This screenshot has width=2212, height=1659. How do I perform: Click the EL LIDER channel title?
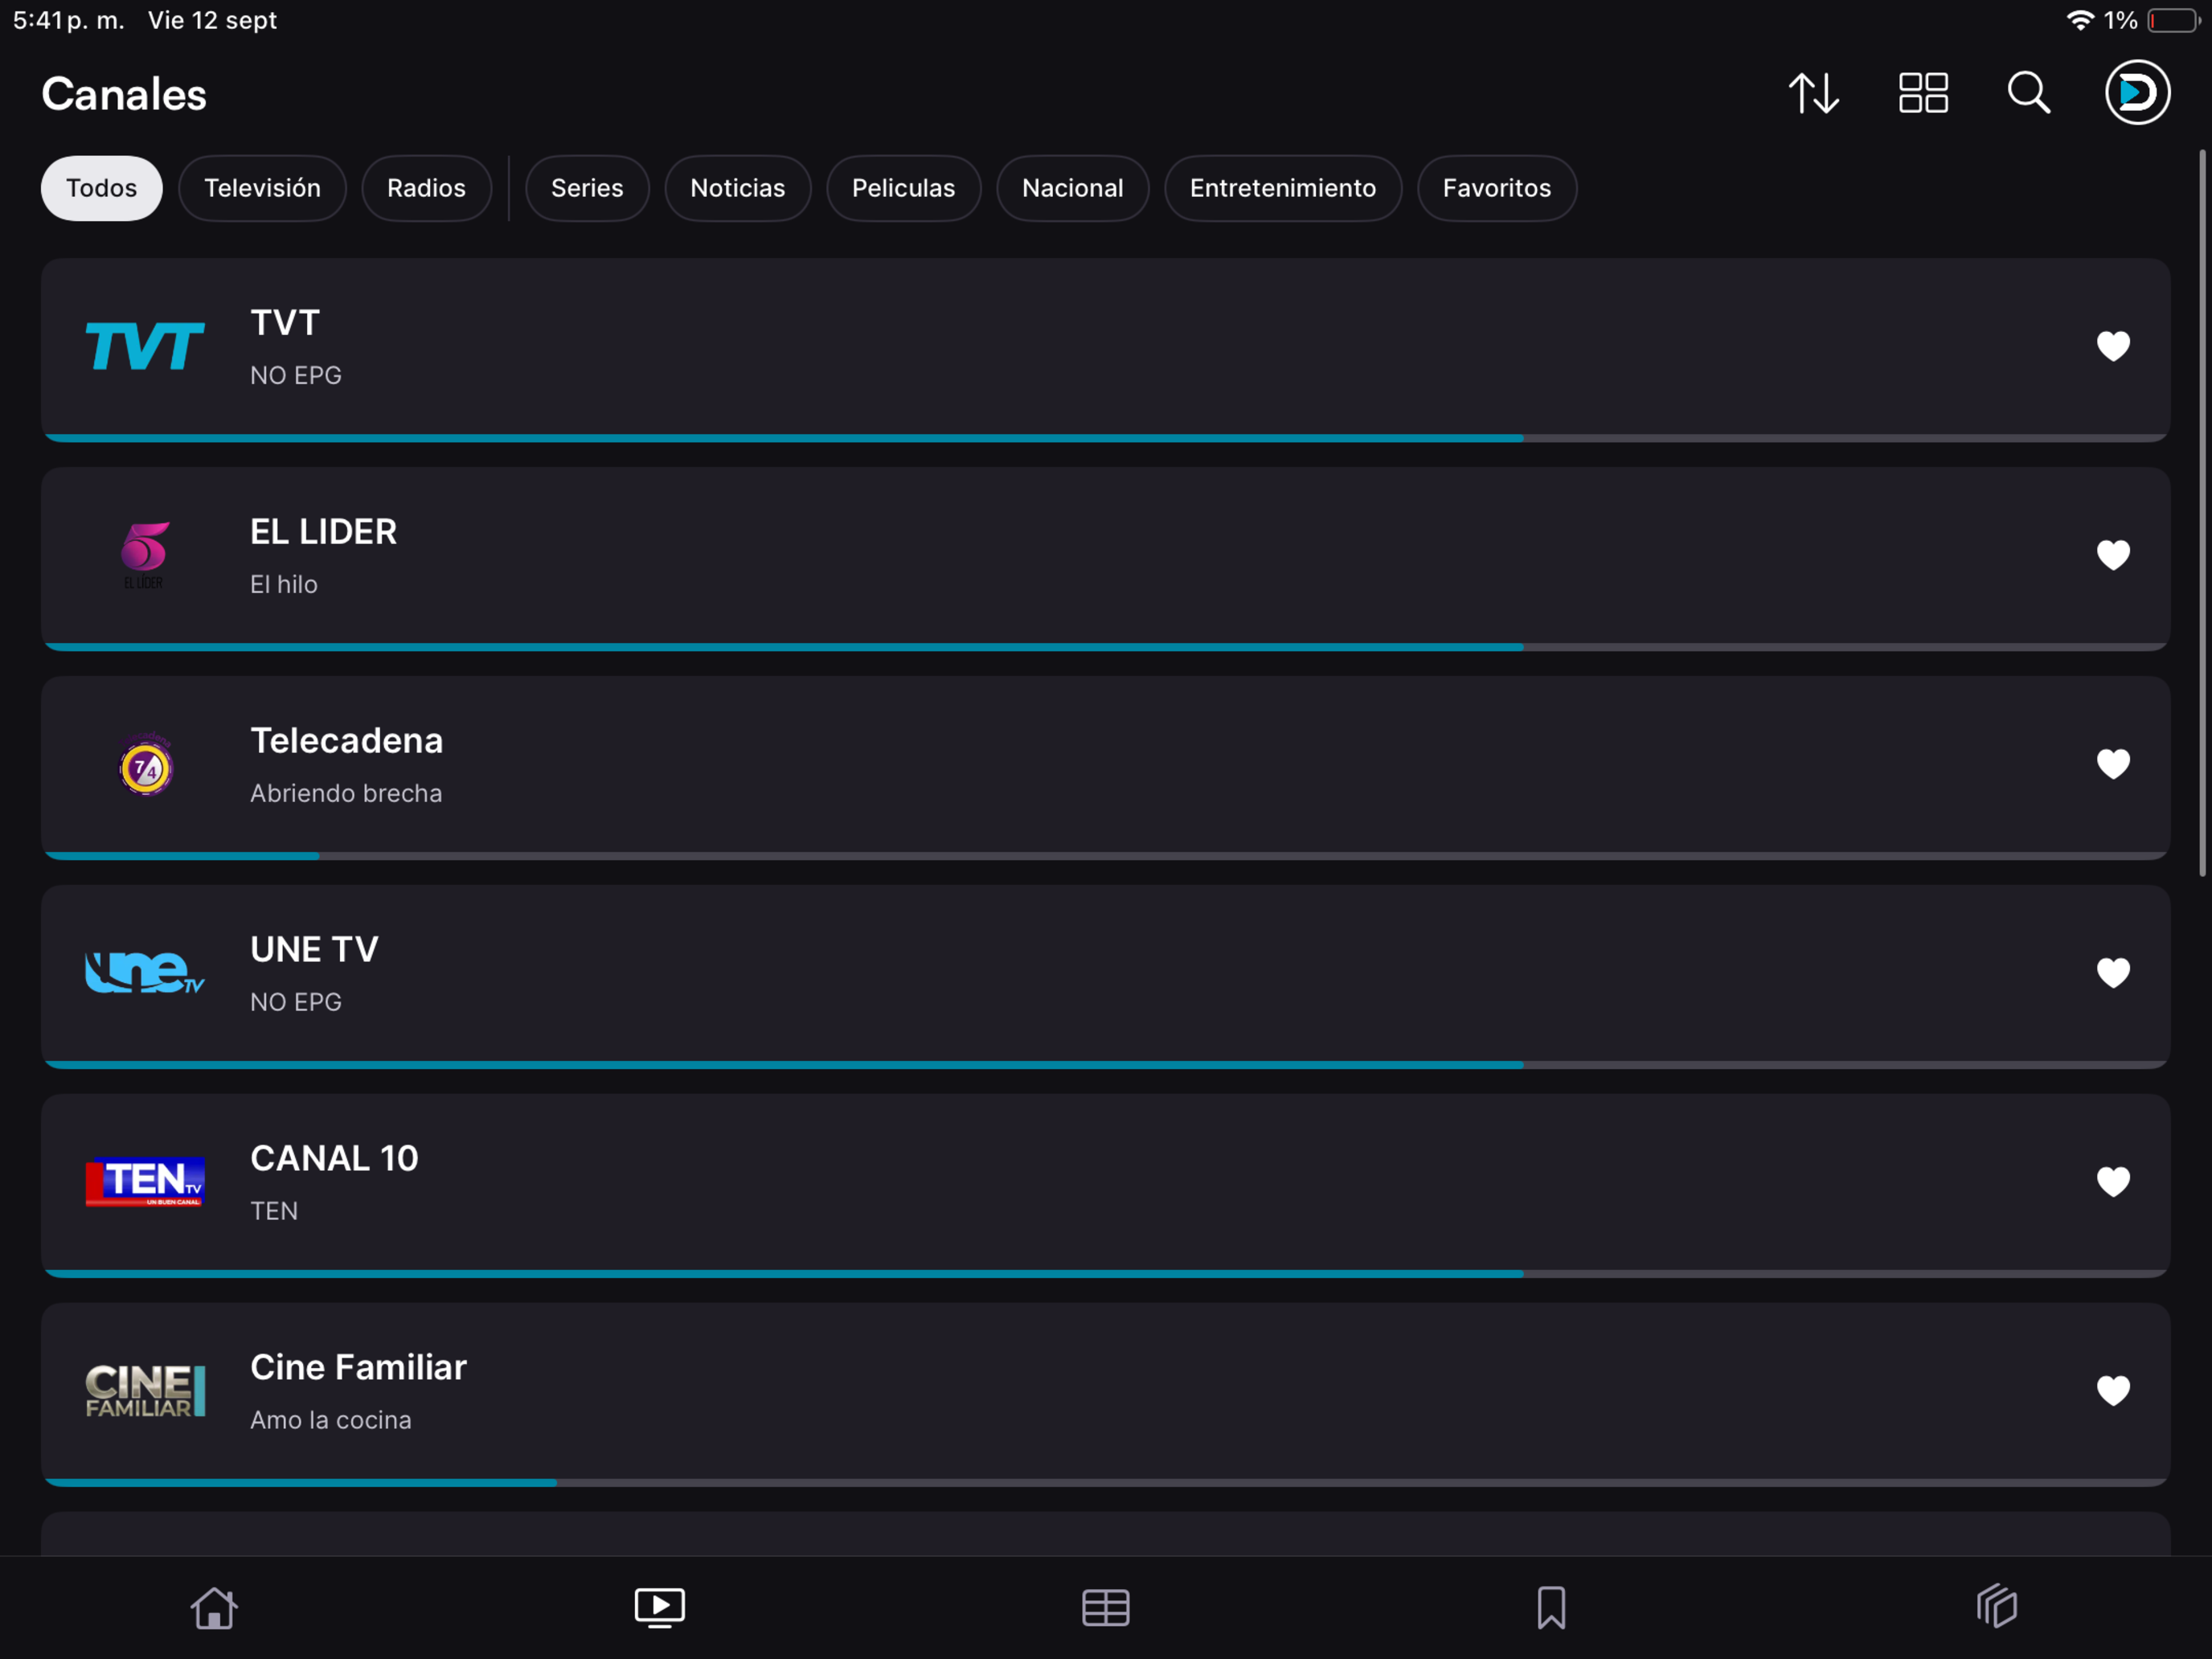point(323,532)
